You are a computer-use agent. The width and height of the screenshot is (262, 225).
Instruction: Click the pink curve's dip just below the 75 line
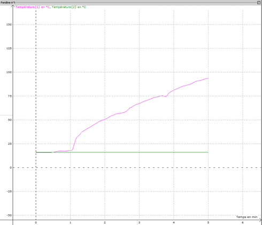click(166, 96)
